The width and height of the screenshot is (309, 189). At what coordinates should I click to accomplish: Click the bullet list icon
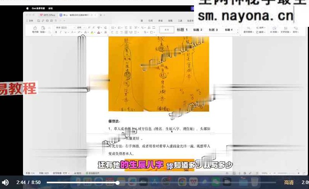tap(113, 28)
